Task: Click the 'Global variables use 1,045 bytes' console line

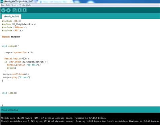Action: 80,121
